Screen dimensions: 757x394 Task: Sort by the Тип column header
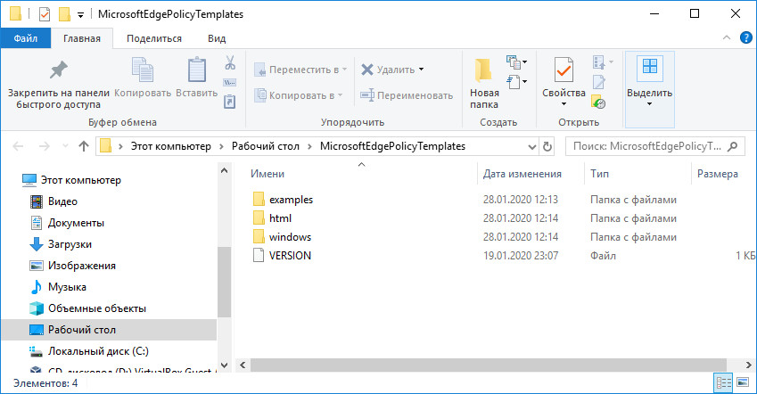(599, 174)
